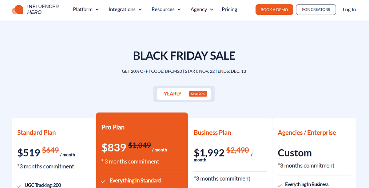Choose the Business Plan heading
Viewport: 369px width, 188px height.
[x=212, y=132]
